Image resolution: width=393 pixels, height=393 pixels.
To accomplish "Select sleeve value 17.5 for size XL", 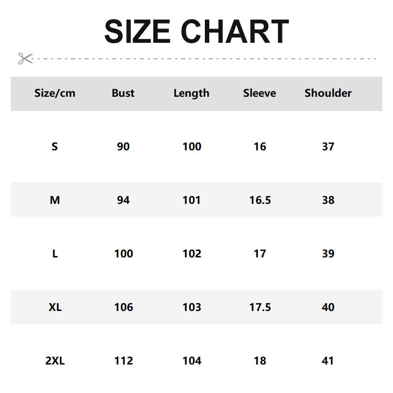I will click(260, 307).
